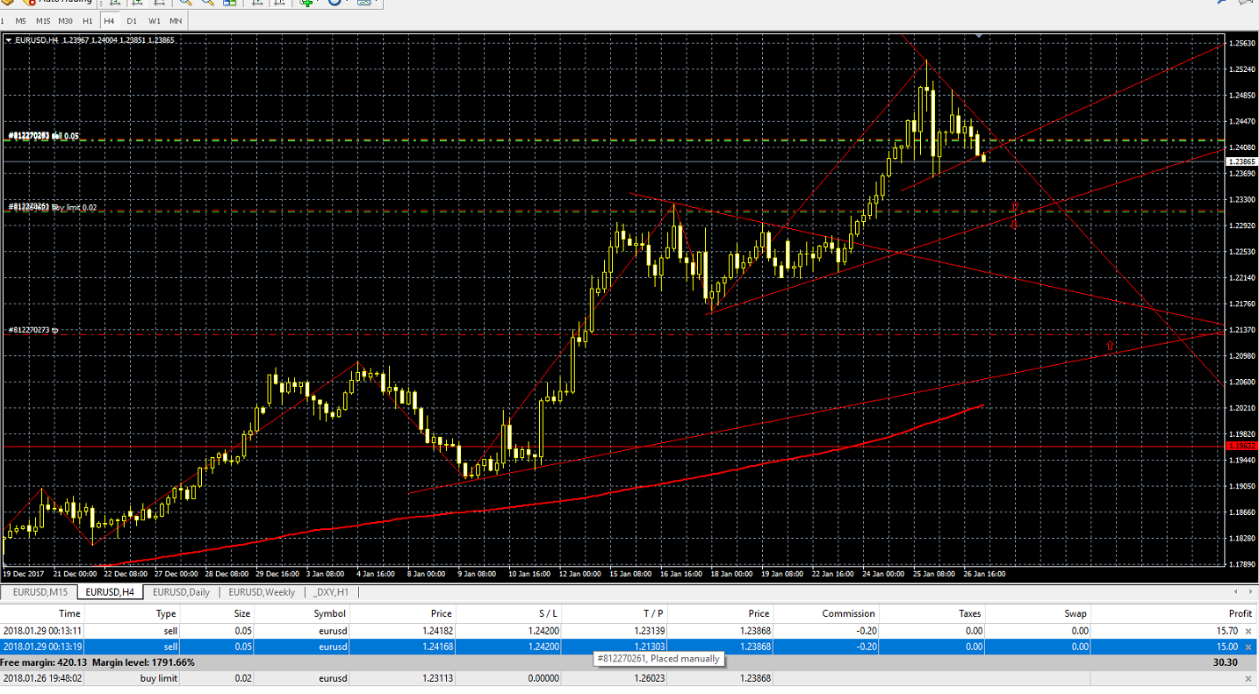This screenshot has height=694, width=1259.
Task: Click the chart tabs scroll-right arrow
Action: (1248, 592)
